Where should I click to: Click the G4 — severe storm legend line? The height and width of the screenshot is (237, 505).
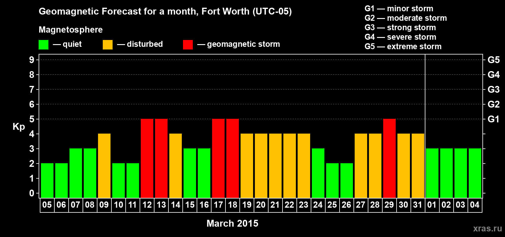click(x=400, y=37)
